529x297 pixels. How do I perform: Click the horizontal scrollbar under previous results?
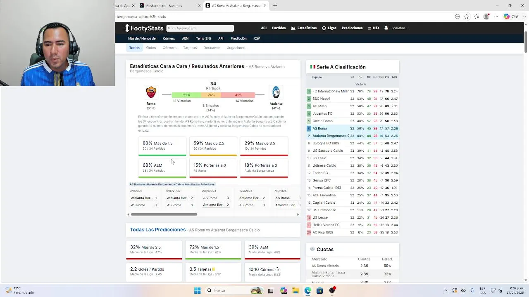click(x=164, y=214)
